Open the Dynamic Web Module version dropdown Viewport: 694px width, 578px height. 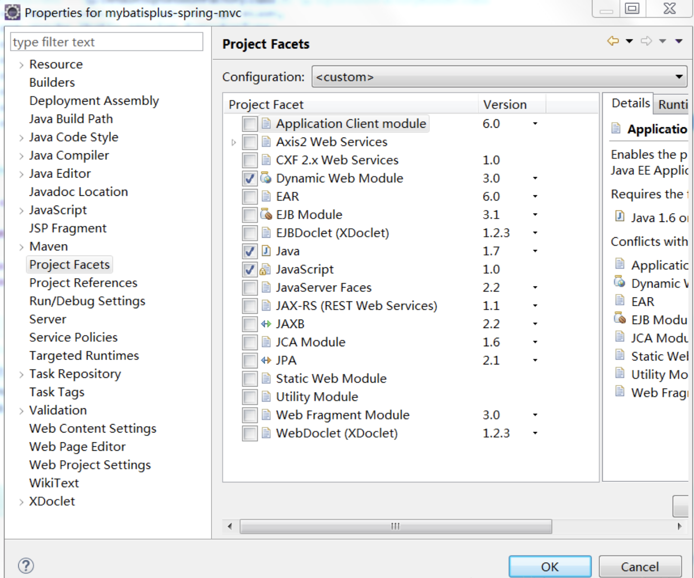(535, 178)
